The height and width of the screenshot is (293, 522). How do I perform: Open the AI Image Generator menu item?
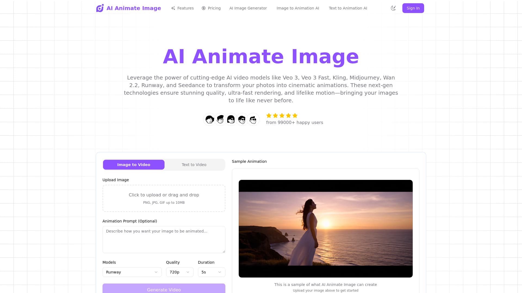(x=248, y=8)
